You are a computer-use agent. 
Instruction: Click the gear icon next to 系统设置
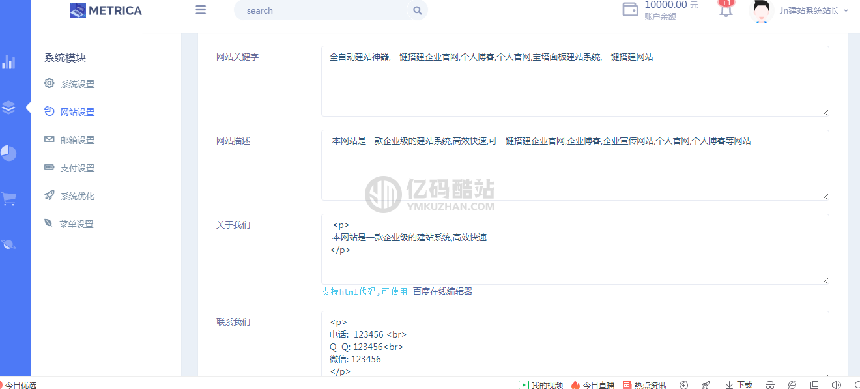[50, 83]
